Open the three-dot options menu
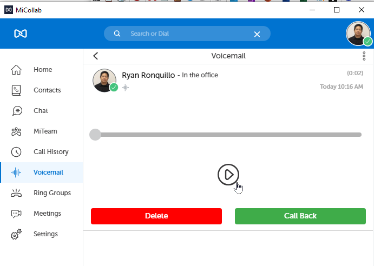374x266 pixels. click(x=364, y=56)
